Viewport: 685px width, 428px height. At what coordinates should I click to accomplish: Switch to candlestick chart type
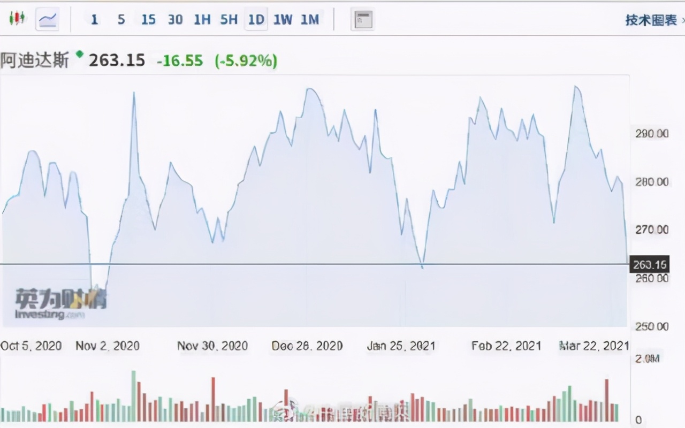point(17,19)
